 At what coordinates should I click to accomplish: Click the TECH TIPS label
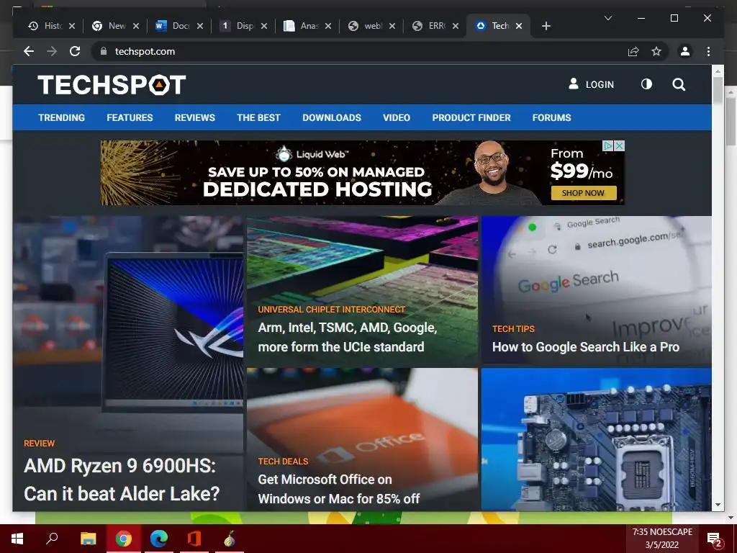[513, 328]
